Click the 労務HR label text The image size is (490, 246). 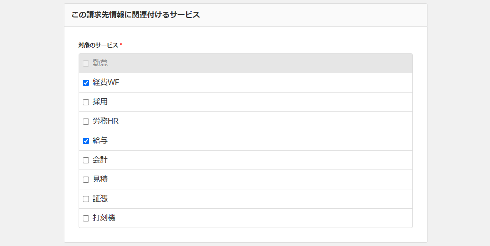point(106,121)
